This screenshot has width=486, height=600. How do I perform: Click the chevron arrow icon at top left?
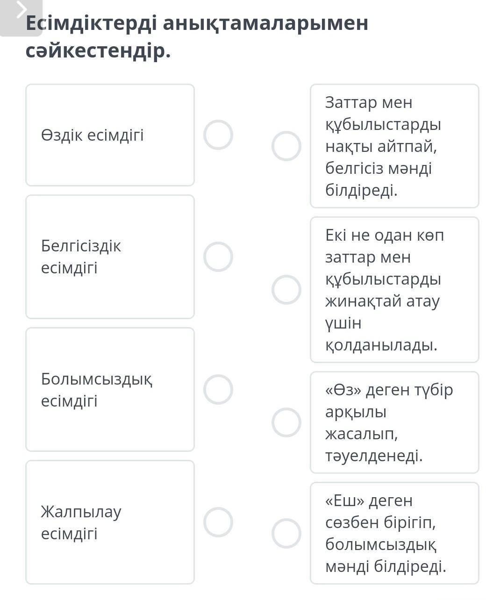coord(22,9)
